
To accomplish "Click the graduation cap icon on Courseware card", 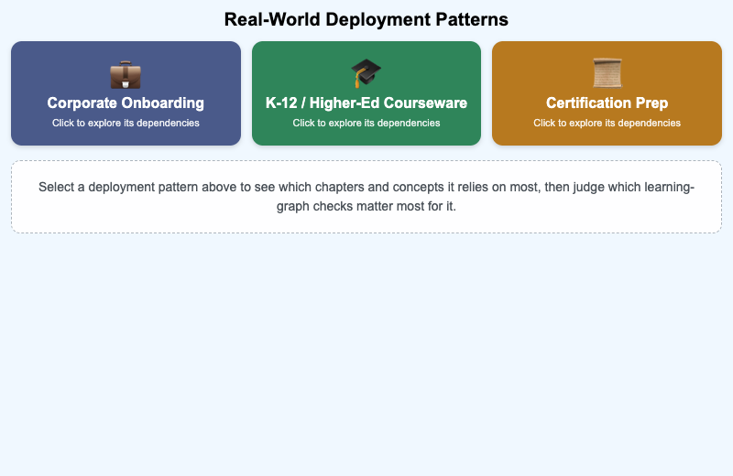I will 366,73.
